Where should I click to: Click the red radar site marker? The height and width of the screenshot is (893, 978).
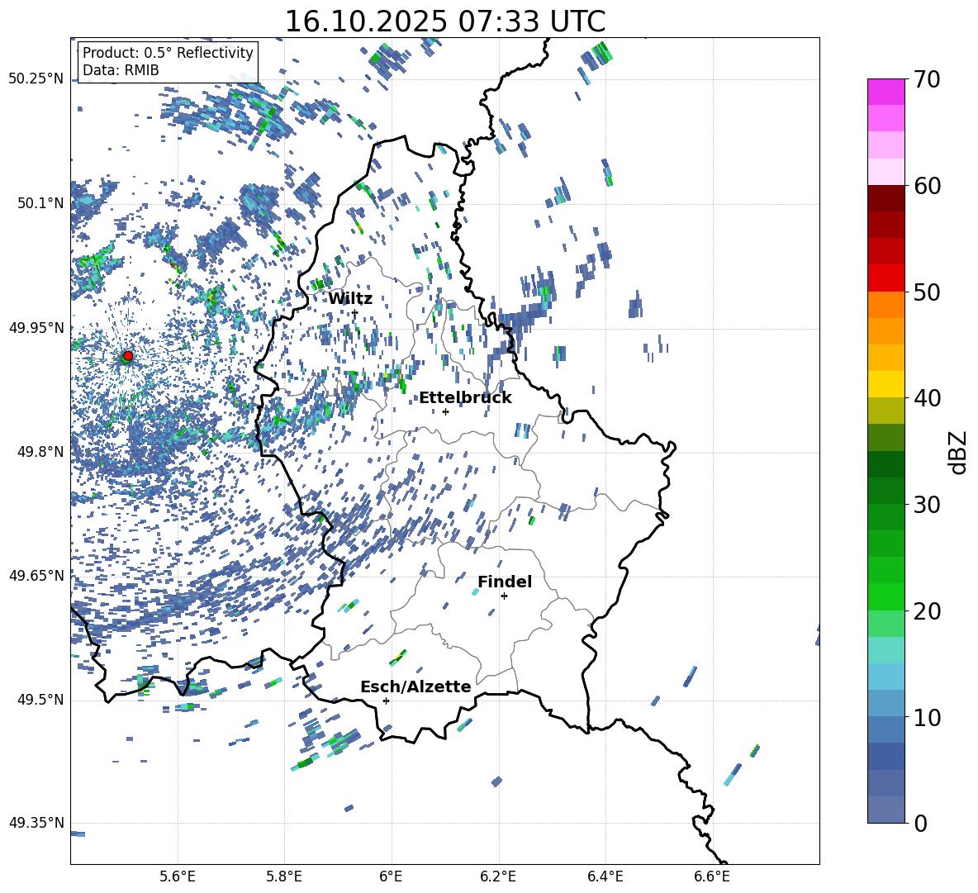point(128,355)
